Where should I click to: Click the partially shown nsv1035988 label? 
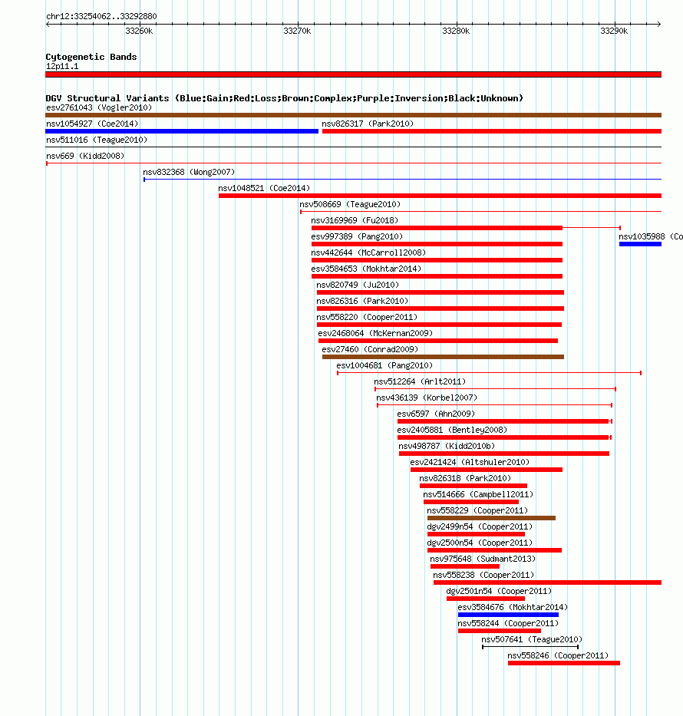coord(651,236)
